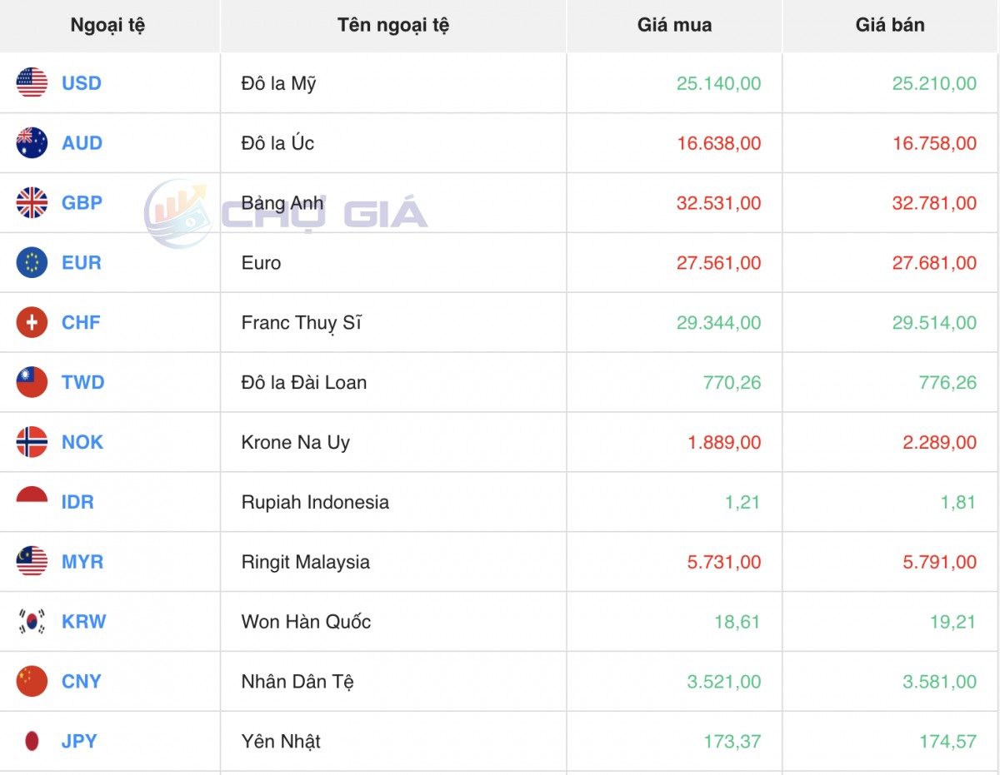1000x775 pixels.
Task: Click the 'Ngoại tệ' column header
Action: (x=107, y=25)
